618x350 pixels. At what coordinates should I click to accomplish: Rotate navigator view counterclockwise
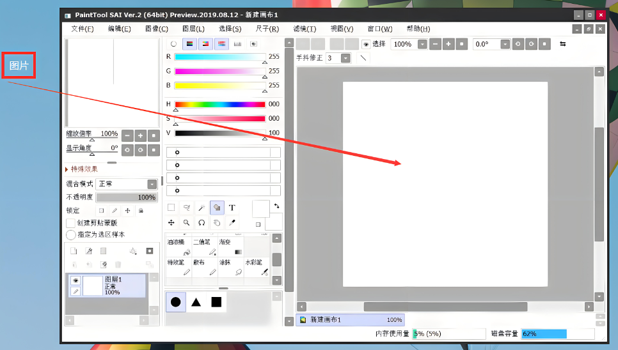tap(127, 150)
